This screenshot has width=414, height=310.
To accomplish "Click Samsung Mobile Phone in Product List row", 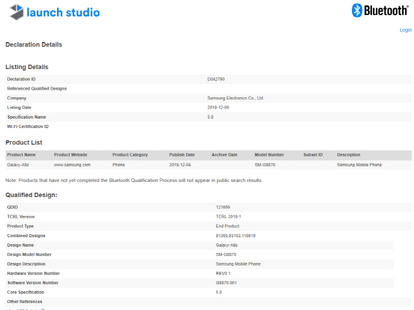I will tap(359, 165).
